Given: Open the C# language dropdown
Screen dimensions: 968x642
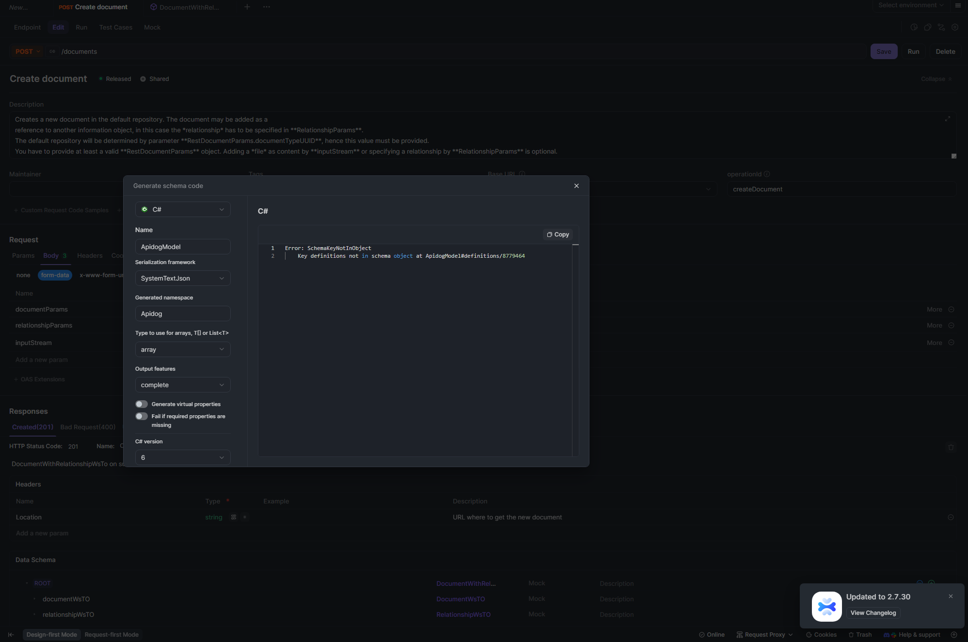Looking at the screenshot, I should pyautogui.click(x=183, y=209).
